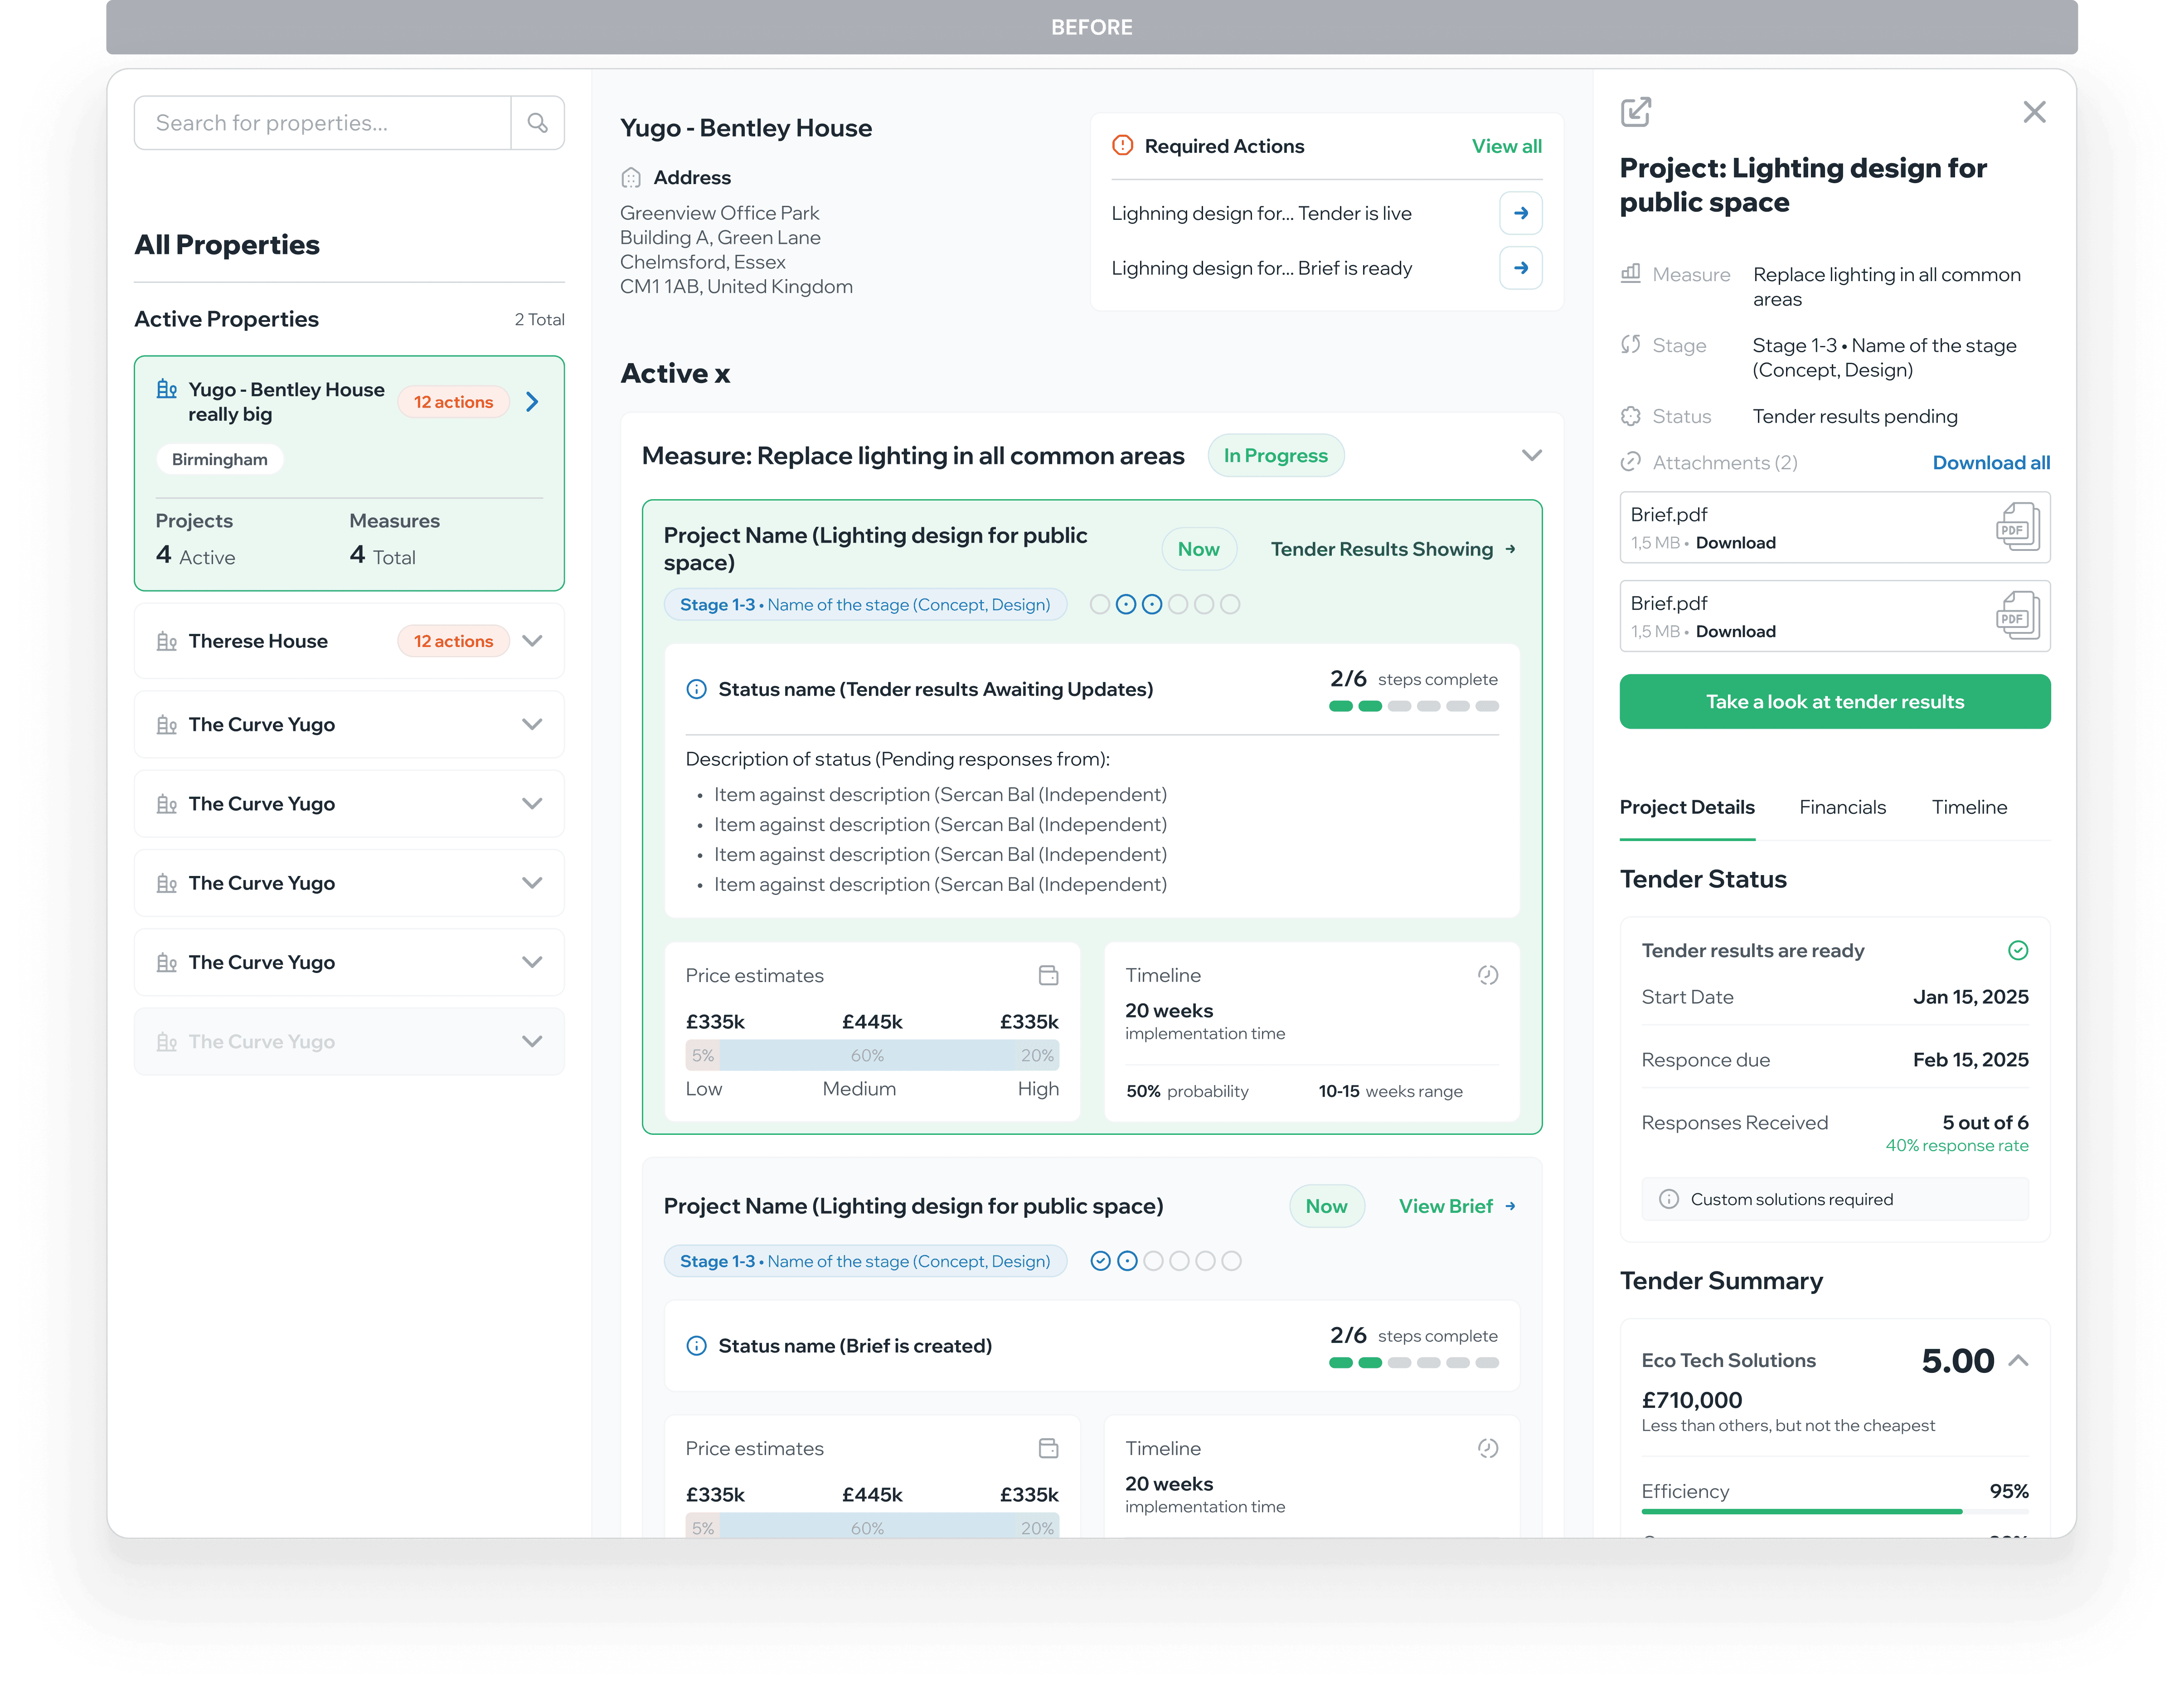Collapse the Replace lighting measure section
The height and width of the screenshot is (1693, 2184).
1531,455
